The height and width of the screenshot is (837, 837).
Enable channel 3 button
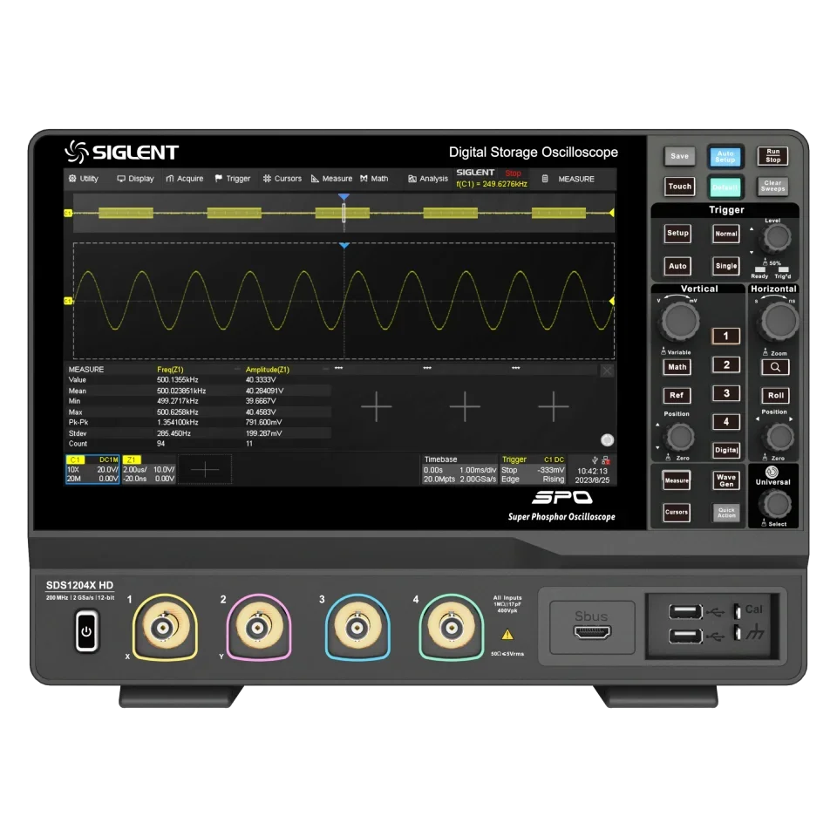(x=726, y=393)
